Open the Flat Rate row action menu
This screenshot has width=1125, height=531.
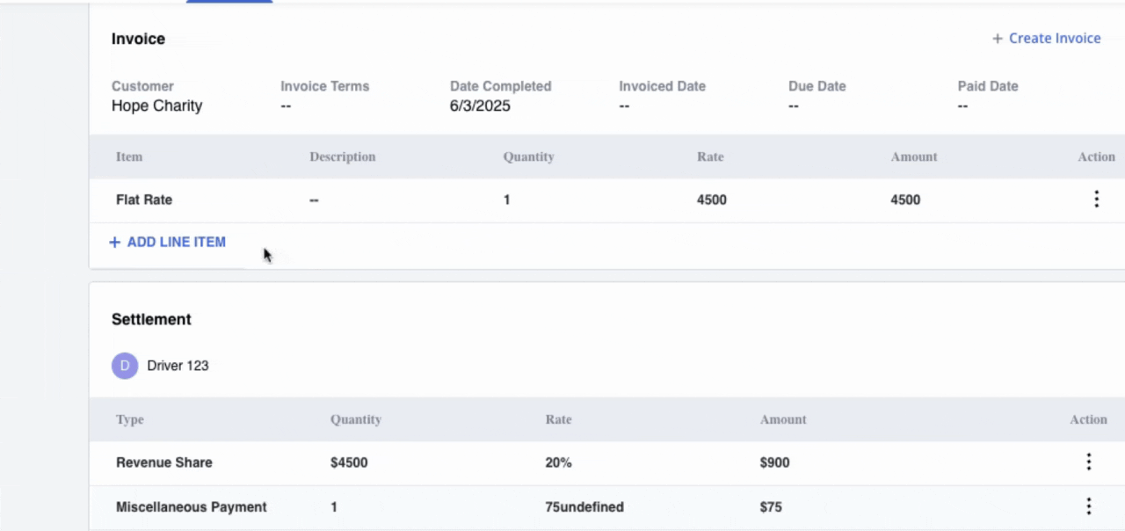pos(1096,200)
